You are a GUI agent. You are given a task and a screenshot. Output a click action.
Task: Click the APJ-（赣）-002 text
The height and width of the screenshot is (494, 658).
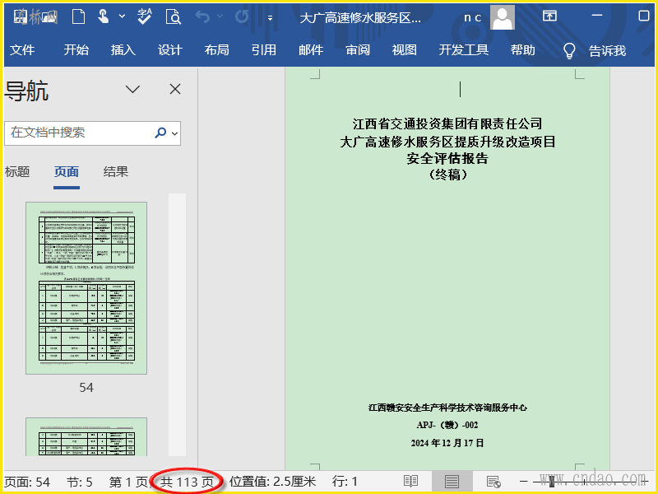447,425
